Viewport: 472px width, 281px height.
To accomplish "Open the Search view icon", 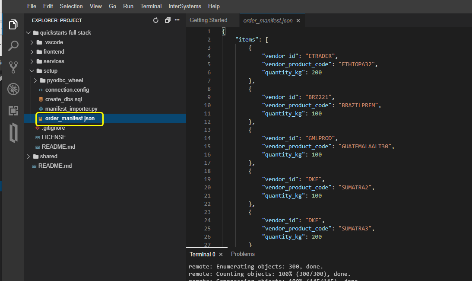I will tap(13, 46).
